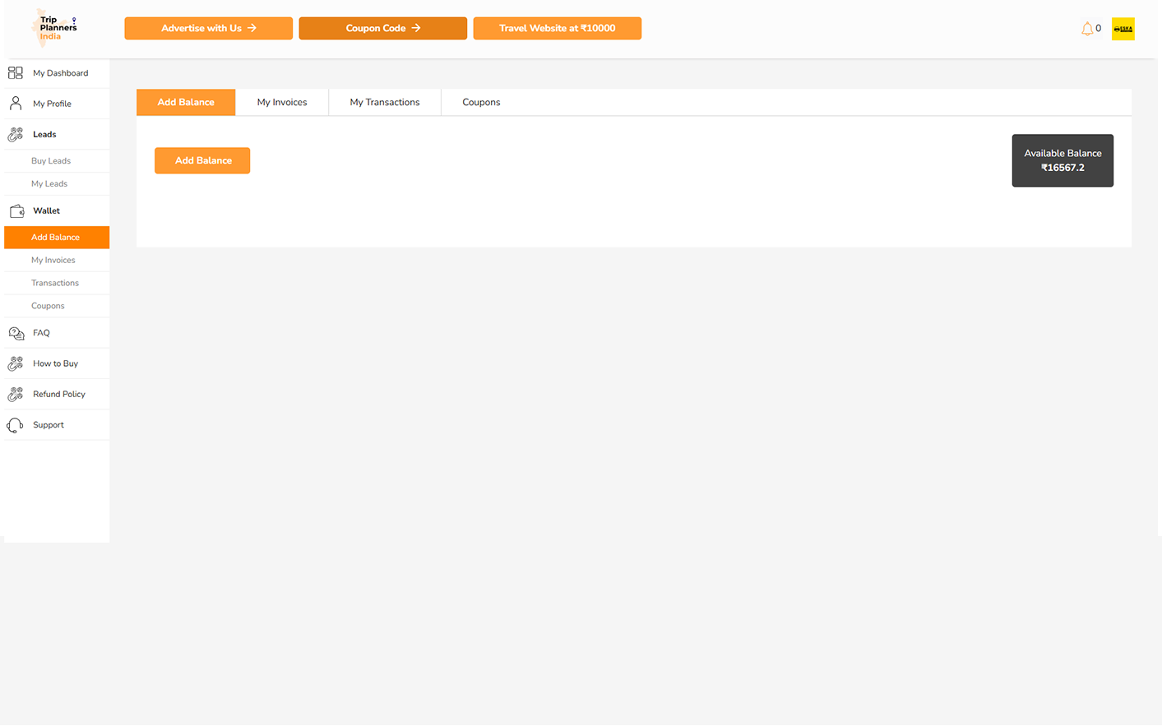
Task: Select the Coupons tab
Action: coord(481,103)
